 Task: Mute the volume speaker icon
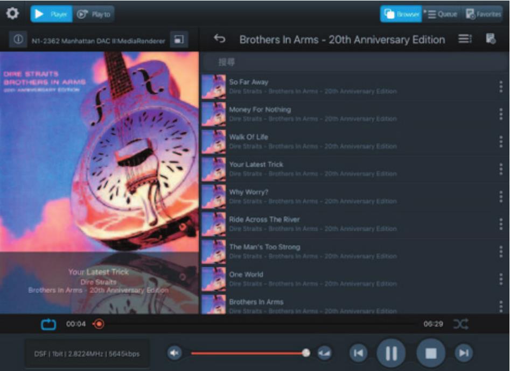pos(174,353)
